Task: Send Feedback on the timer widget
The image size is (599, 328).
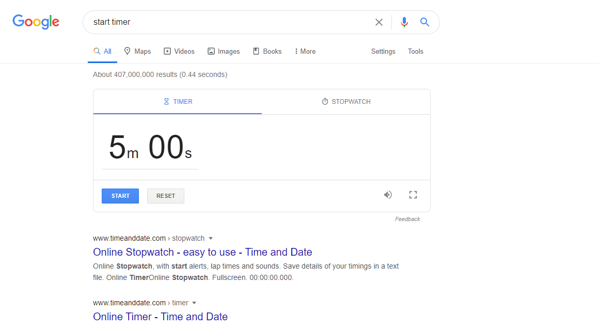Action: click(407, 219)
